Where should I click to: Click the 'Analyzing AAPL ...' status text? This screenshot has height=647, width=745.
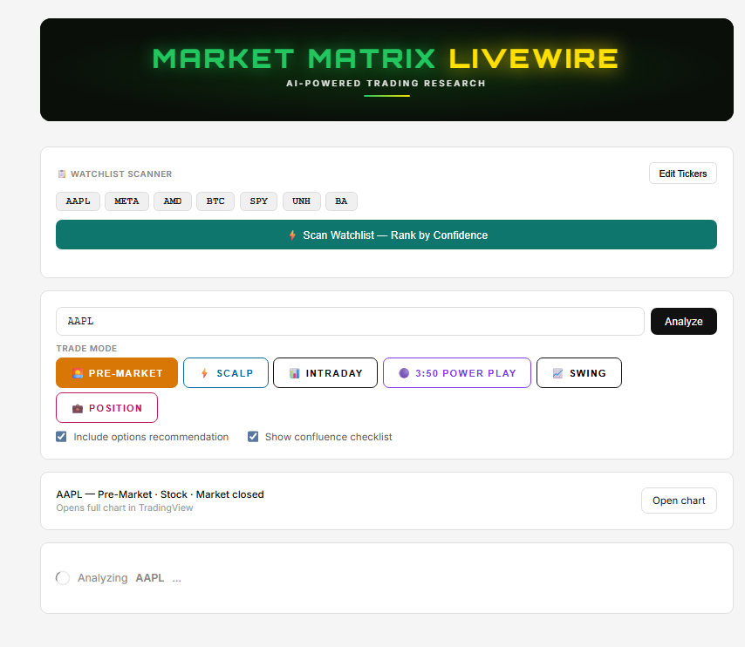point(129,577)
